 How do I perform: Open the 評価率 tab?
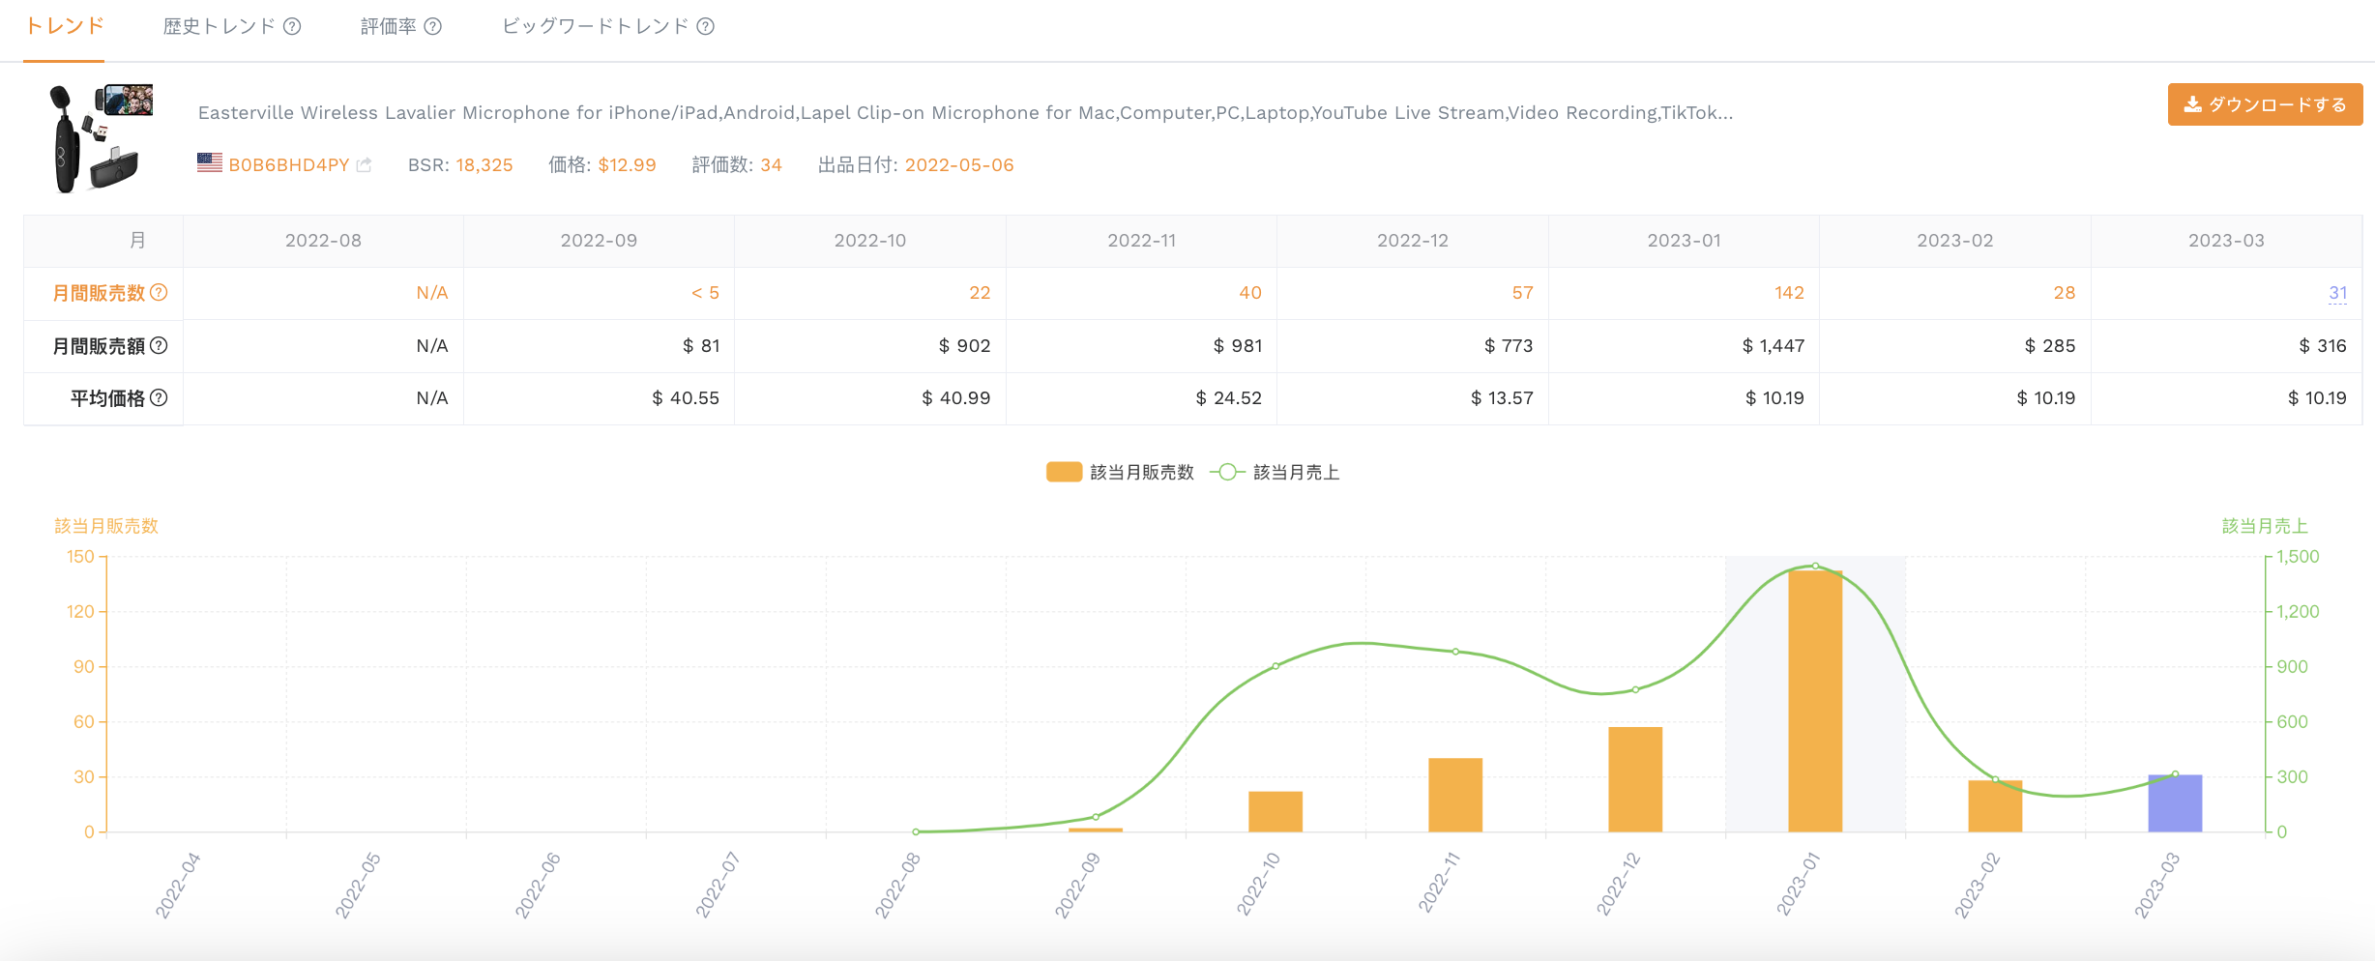pos(388,26)
